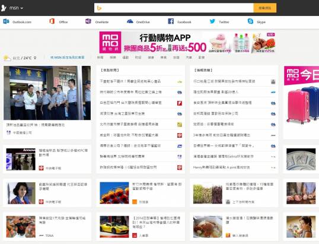Image resolution: width=319 pixels, height=244 pixels.
Task: Click the location pin beside Taipei weather
Action: pyautogui.click(x=35, y=58)
